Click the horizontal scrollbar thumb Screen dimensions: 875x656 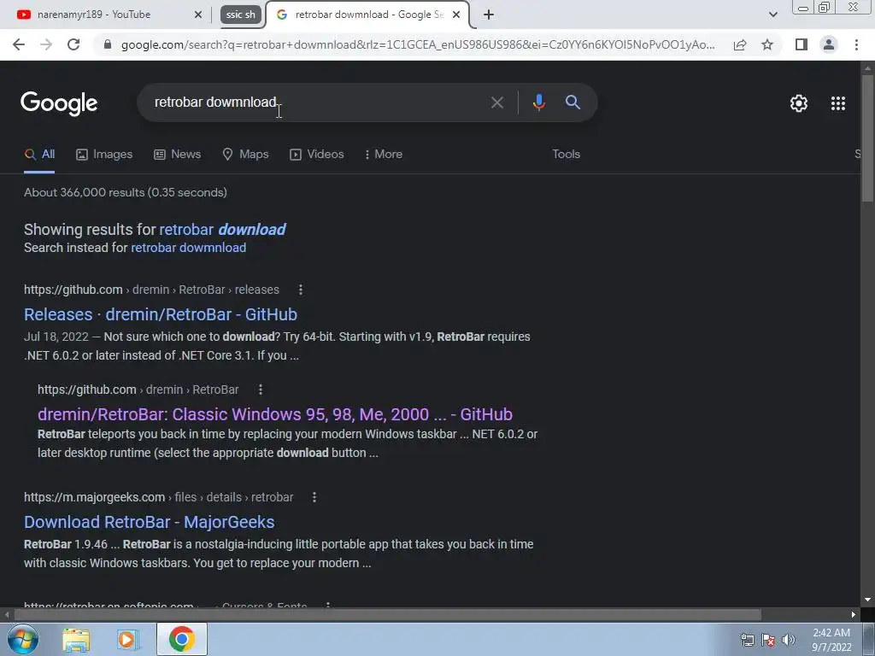click(387, 615)
